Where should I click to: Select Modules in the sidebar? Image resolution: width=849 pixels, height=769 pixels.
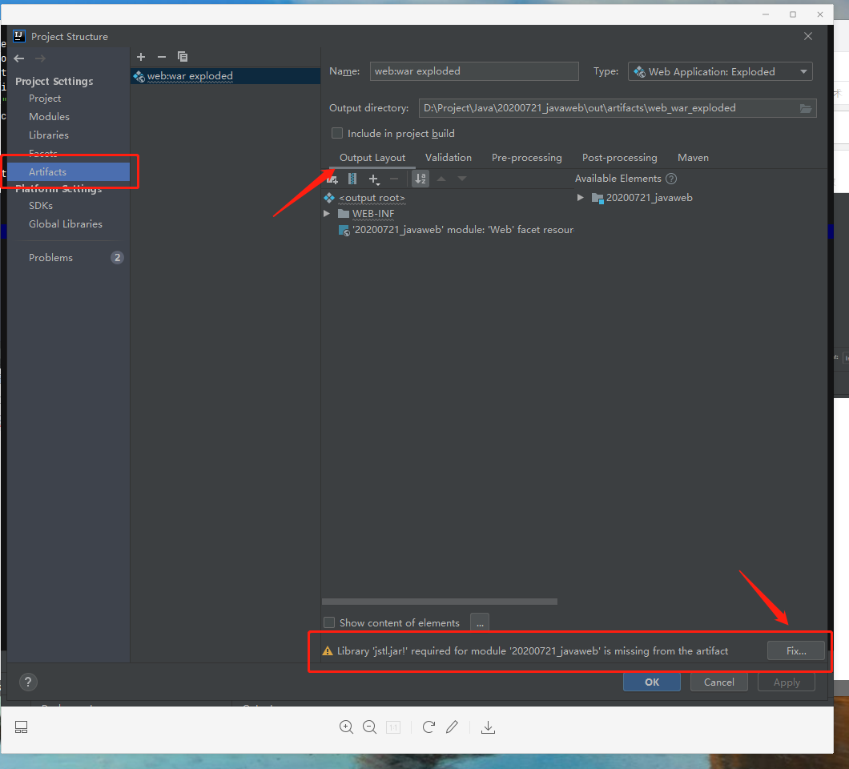50,117
